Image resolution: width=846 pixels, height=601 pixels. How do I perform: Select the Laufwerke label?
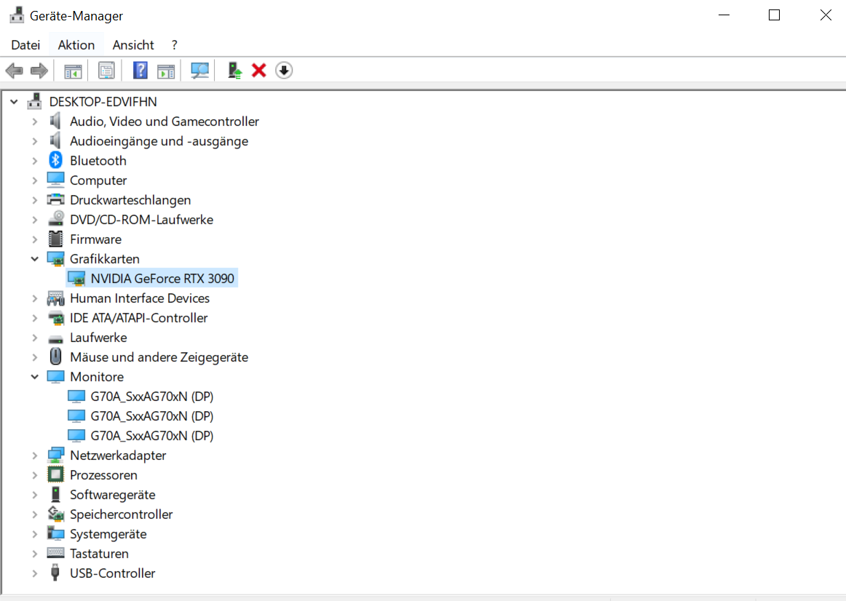coord(99,338)
